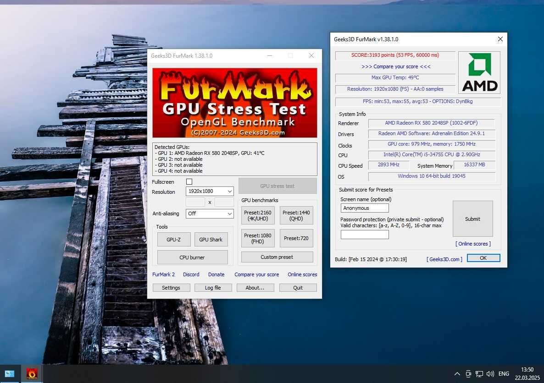Enable the Fullscreen checkbox
The width and height of the screenshot is (544, 383).
[189, 181]
